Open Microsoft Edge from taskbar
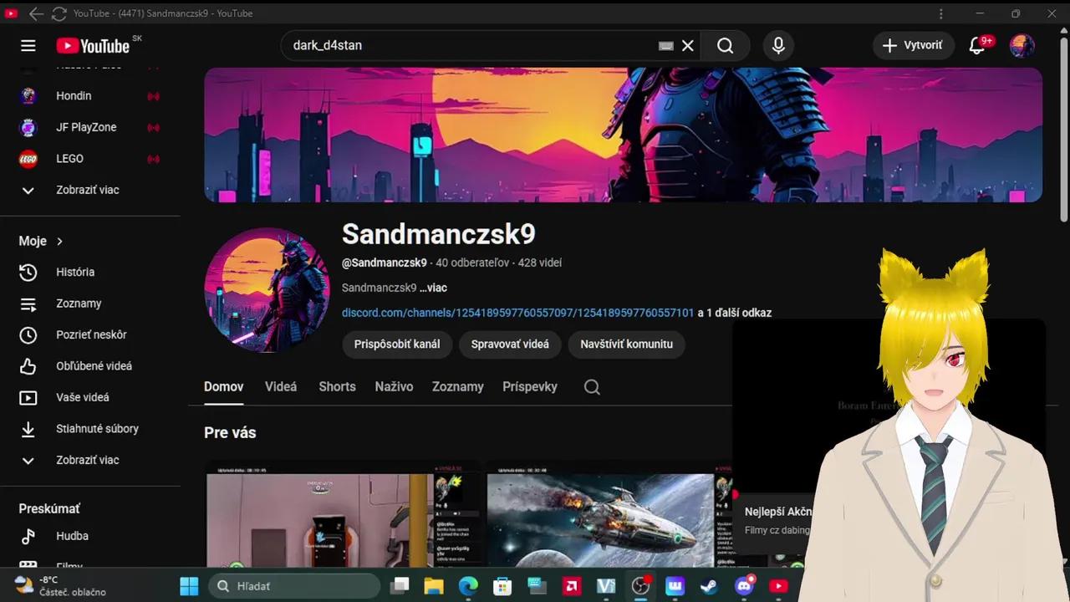The width and height of the screenshot is (1070, 602). click(x=468, y=586)
